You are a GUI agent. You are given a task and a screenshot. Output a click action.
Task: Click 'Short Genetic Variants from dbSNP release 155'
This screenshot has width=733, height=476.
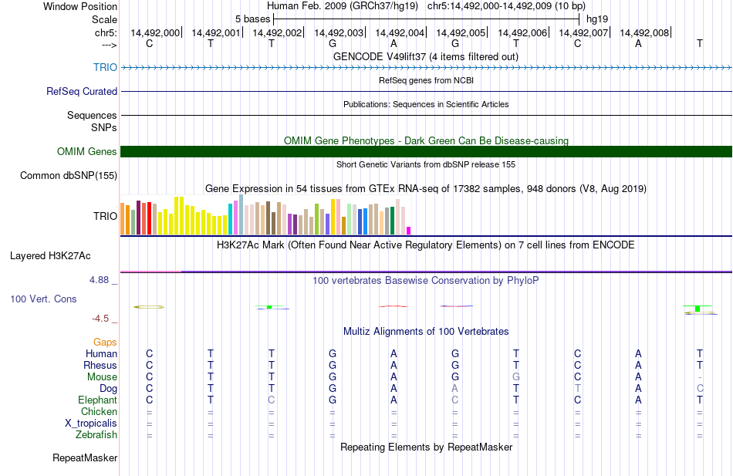pos(426,164)
